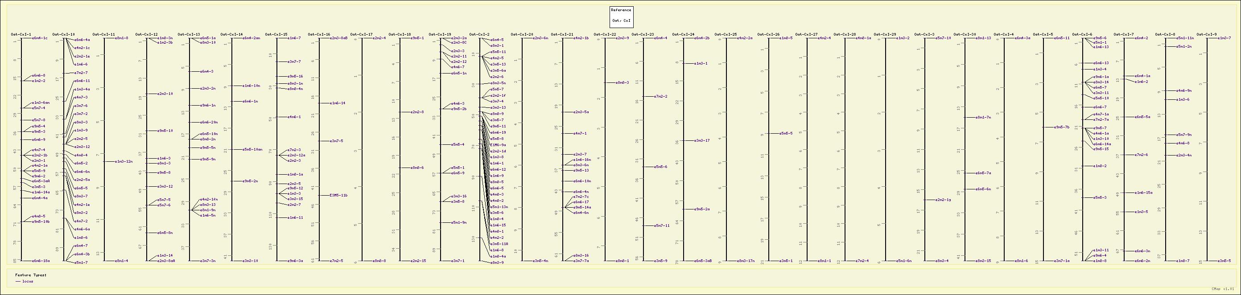Image resolution: width=1241 pixels, height=295 pixels.
Task: Select the Oat-CxI-2 map title
Action: 479,35
